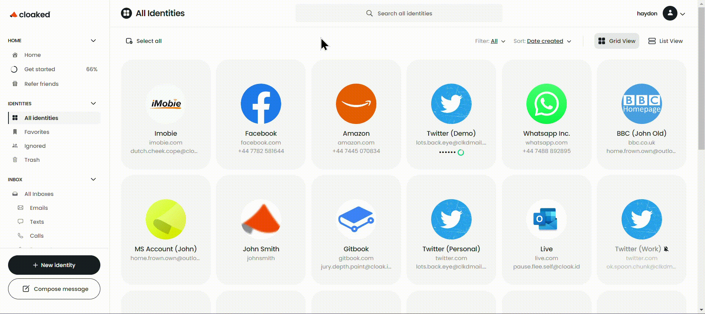
Task: Click the All Identities header grid icon
Action: pos(126,13)
